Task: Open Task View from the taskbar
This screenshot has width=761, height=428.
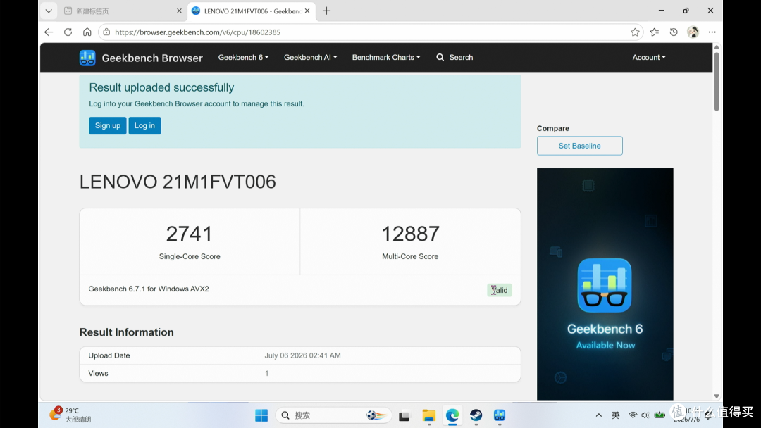Action: click(x=404, y=415)
